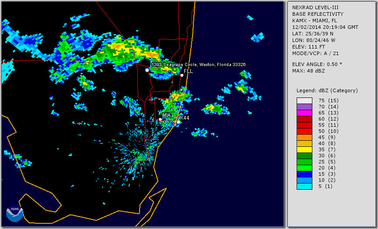Click the 5 (1) legend value
This screenshot has width=378, height=229.
point(325,186)
